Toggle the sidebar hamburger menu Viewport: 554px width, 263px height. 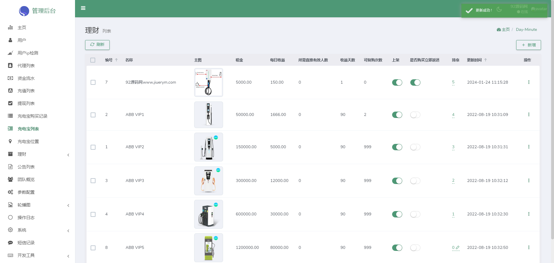(x=83, y=8)
